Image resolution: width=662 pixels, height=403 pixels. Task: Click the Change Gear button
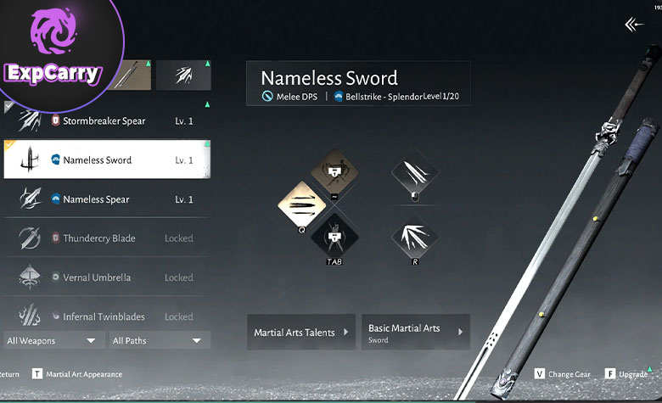pyautogui.click(x=563, y=374)
